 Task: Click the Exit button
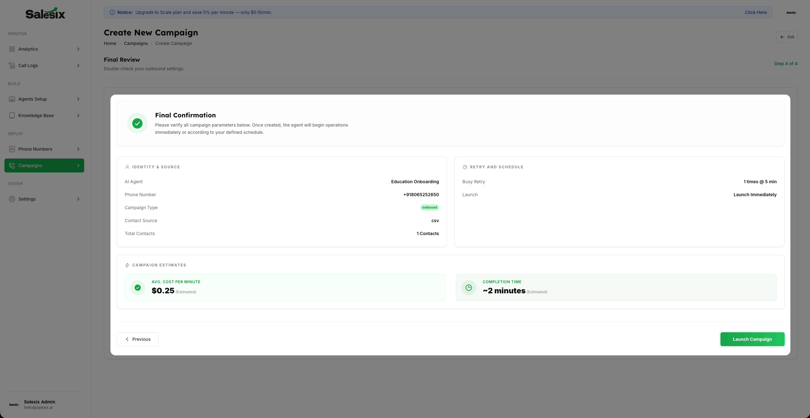pos(787,37)
